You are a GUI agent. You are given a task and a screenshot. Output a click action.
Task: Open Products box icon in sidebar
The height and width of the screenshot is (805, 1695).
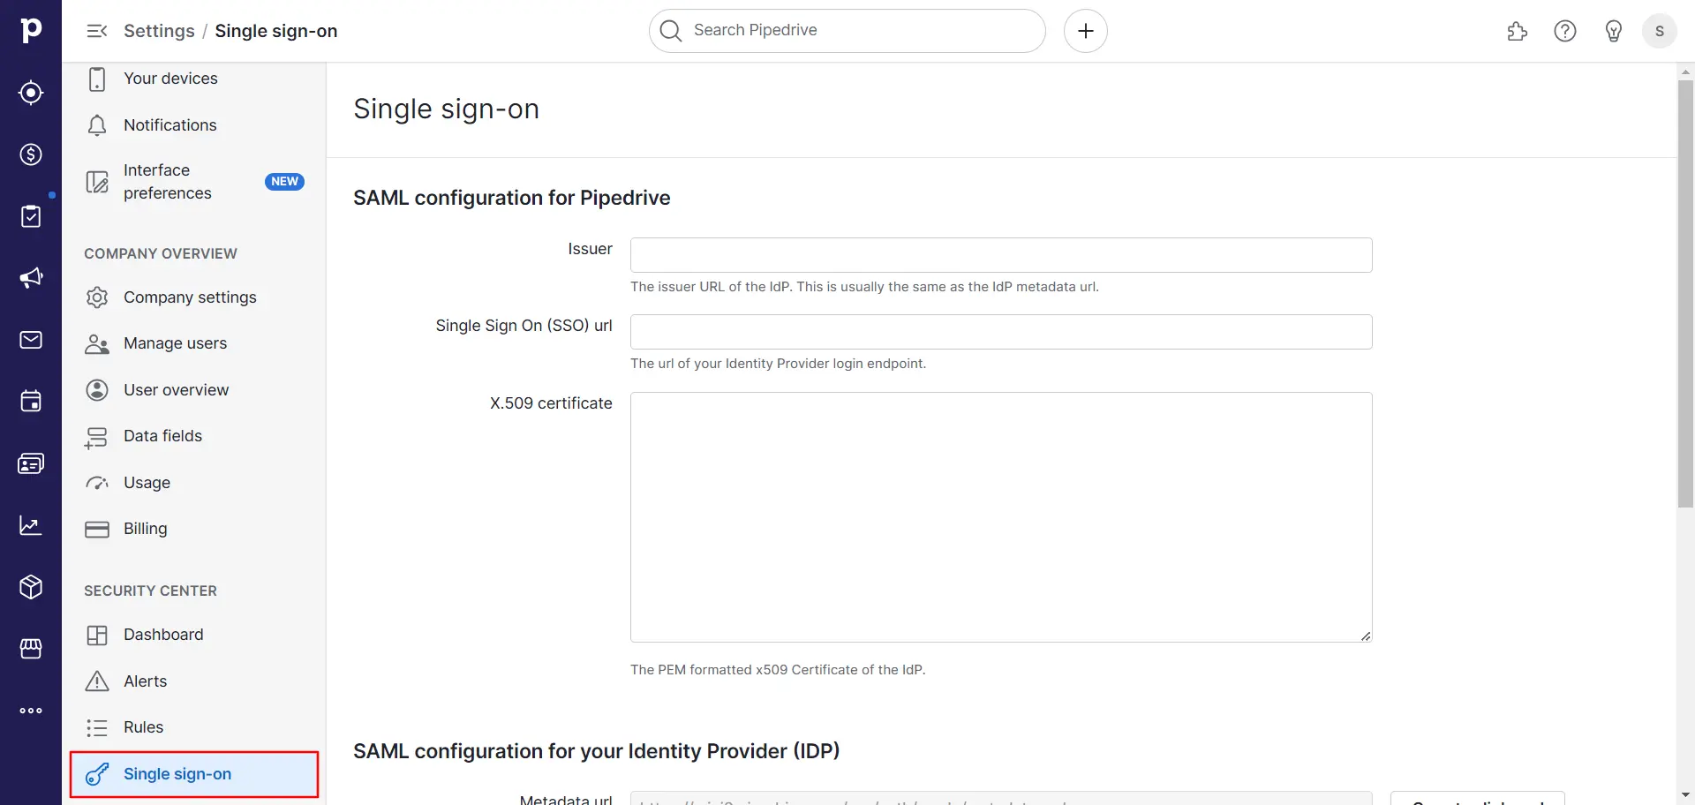(31, 587)
